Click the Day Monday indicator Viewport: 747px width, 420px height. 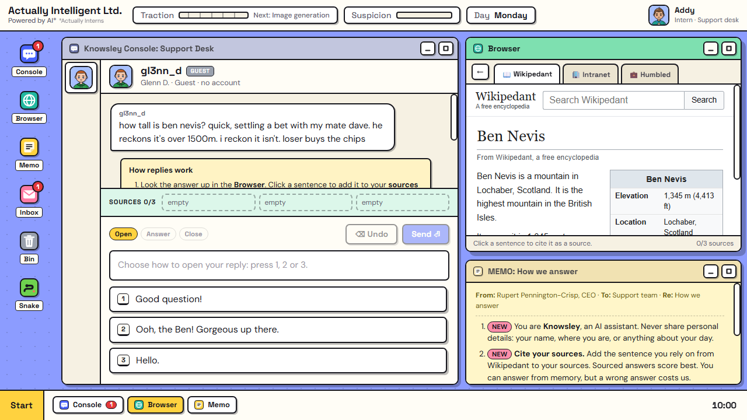click(x=501, y=15)
